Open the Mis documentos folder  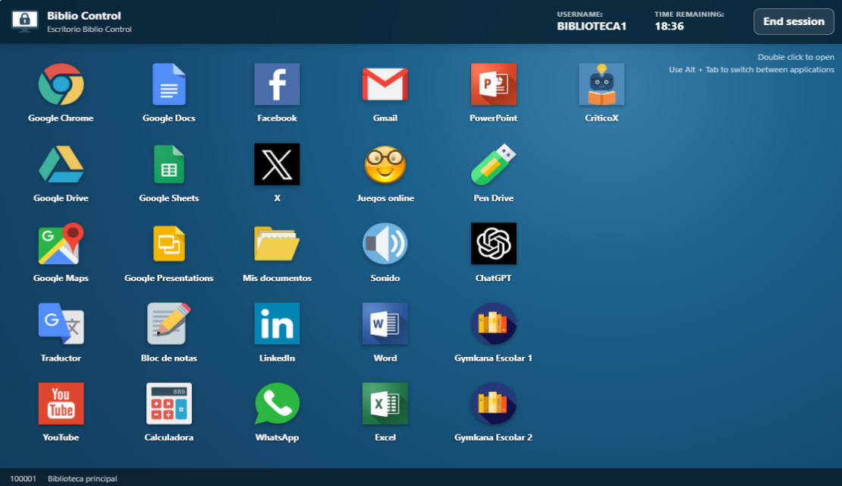(277, 244)
